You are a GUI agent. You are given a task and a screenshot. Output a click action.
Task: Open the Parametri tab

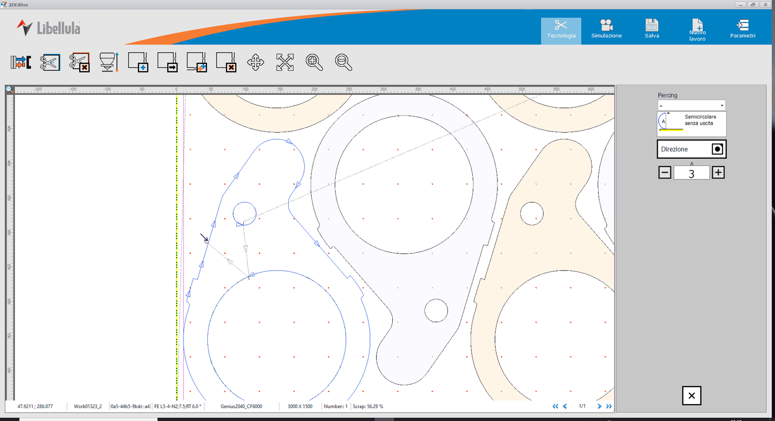click(743, 29)
